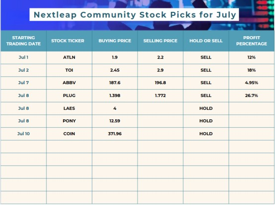The height and width of the screenshot is (205, 275).
Task: Select the Starting Trading Date column header
Action: tap(23, 41)
